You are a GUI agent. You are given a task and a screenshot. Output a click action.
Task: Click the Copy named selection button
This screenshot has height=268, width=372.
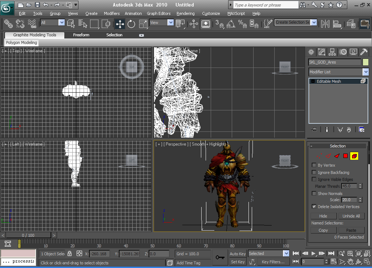323,230
